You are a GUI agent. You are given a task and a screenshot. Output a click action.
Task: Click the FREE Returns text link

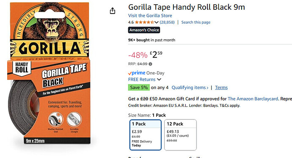tap(142, 79)
